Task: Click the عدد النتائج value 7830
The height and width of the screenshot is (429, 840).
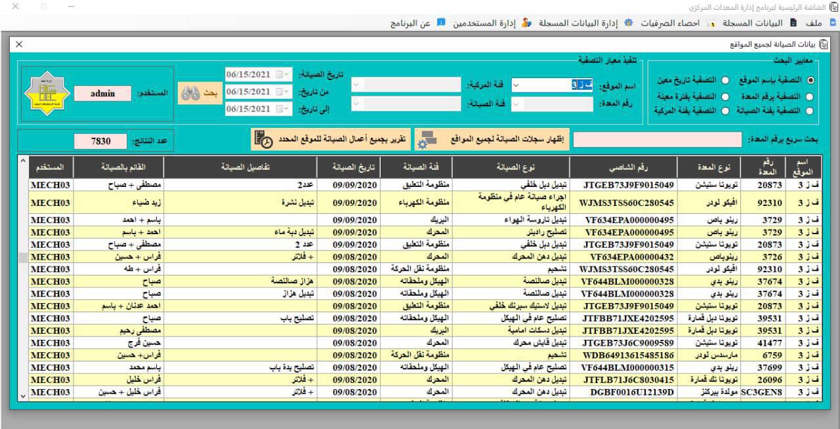Action: (100, 141)
